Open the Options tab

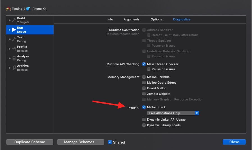156,19
